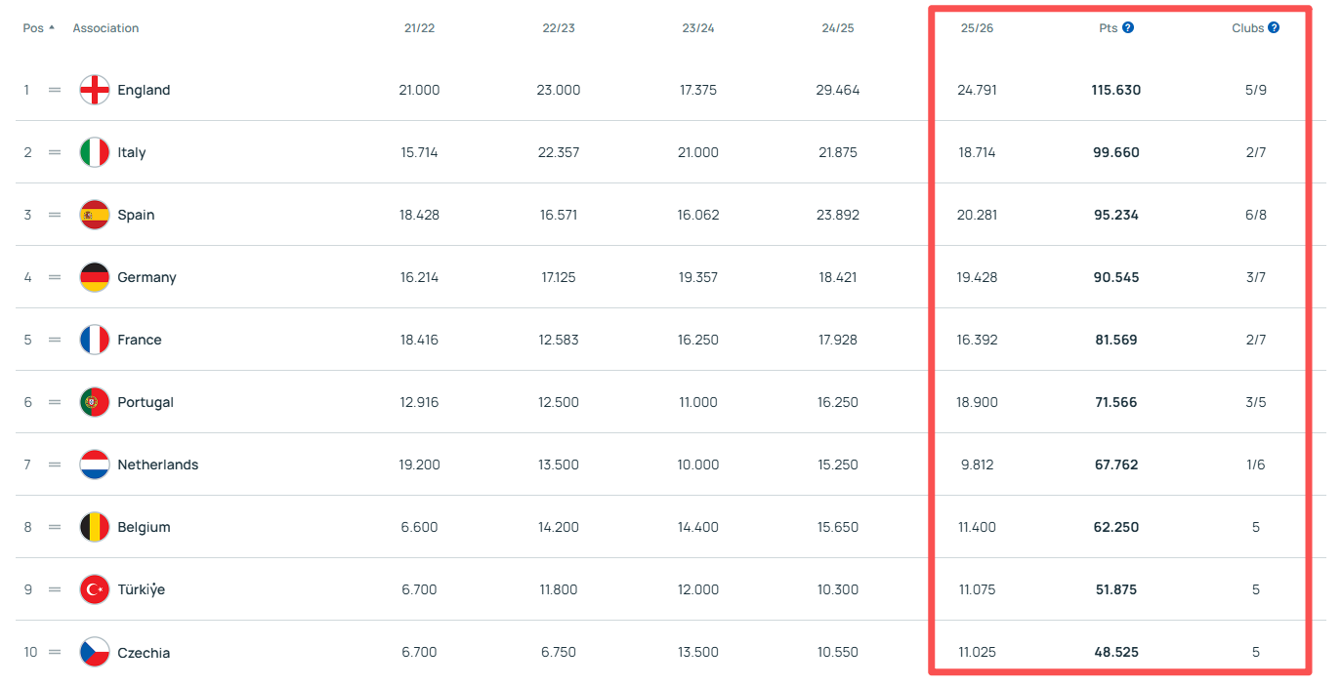Screen dimensions: 1342x687
Task: Select the 21/22 season column header
Action: [x=419, y=28]
